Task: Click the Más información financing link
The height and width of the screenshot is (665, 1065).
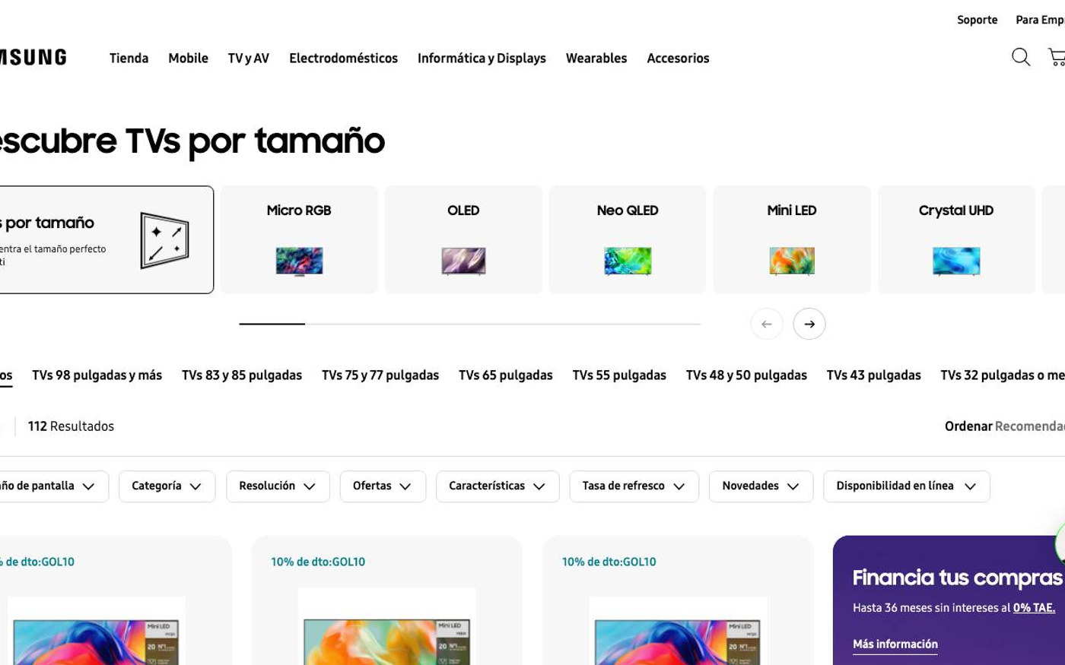Action: (895, 644)
